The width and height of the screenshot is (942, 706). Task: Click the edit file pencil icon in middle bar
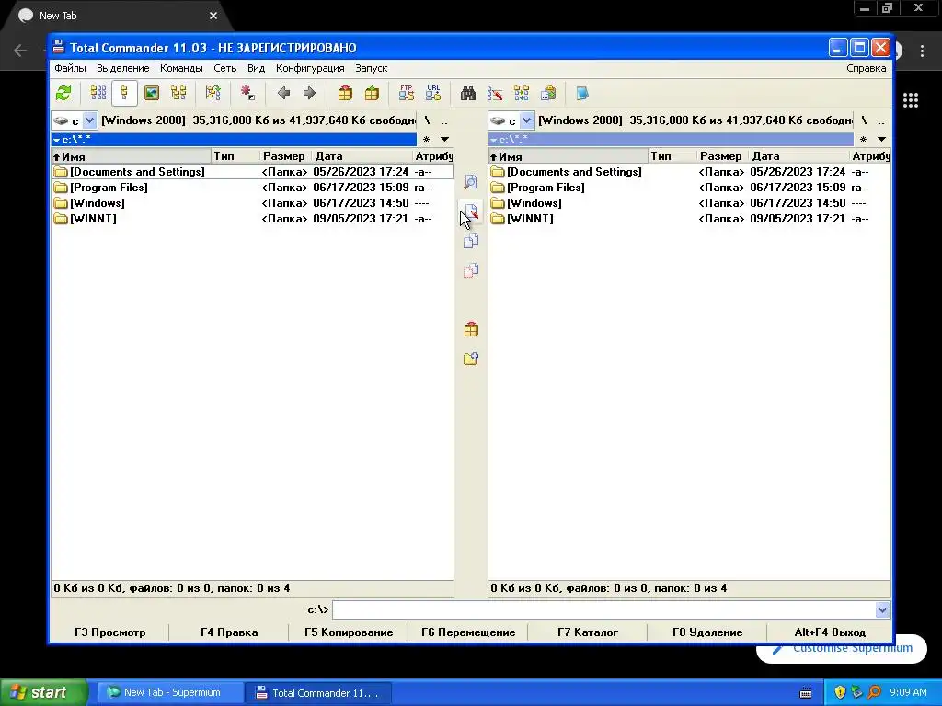point(471,211)
